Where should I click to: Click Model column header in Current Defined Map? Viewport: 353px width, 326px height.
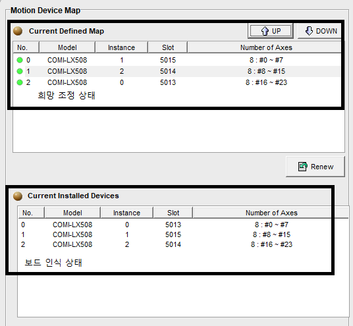click(x=67, y=47)
